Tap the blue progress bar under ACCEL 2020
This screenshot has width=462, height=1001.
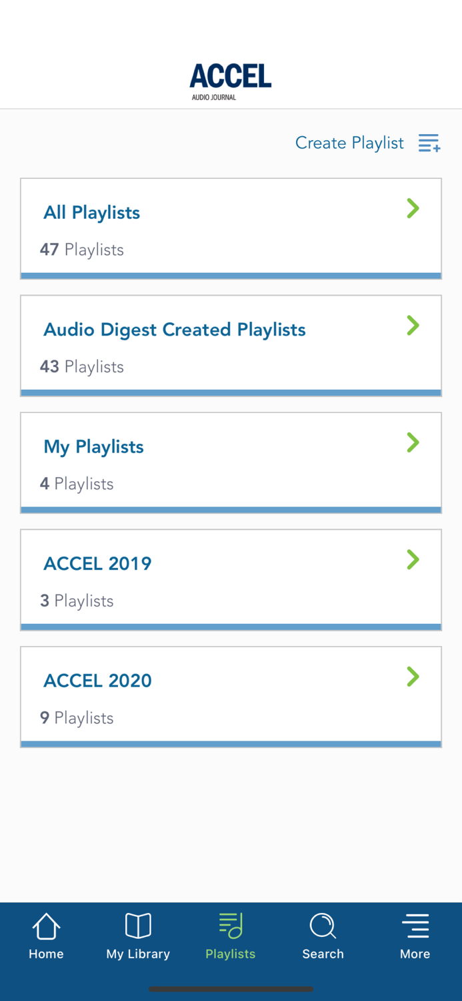pos(231,742)
